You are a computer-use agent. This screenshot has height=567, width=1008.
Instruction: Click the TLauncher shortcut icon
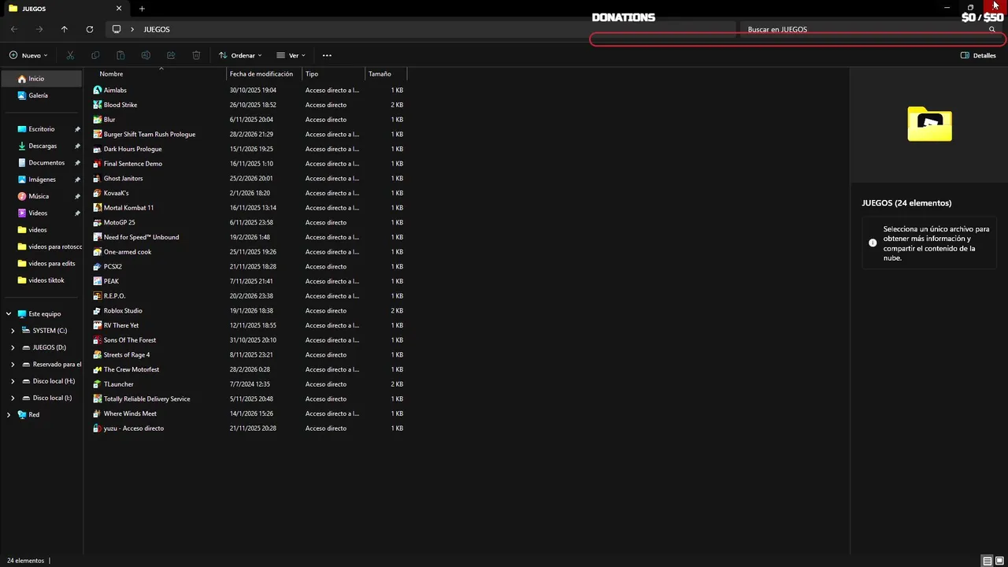pyautogui.click(x=98, y=384)
